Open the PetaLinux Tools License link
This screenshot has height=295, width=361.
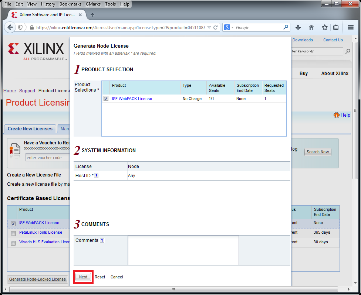pyautogui.click(x=41, y=232)
